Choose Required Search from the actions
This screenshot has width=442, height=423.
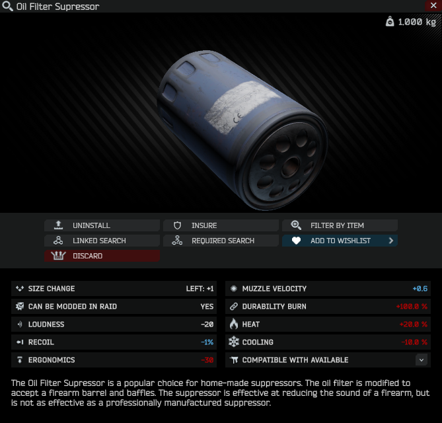tap(221, 241)
